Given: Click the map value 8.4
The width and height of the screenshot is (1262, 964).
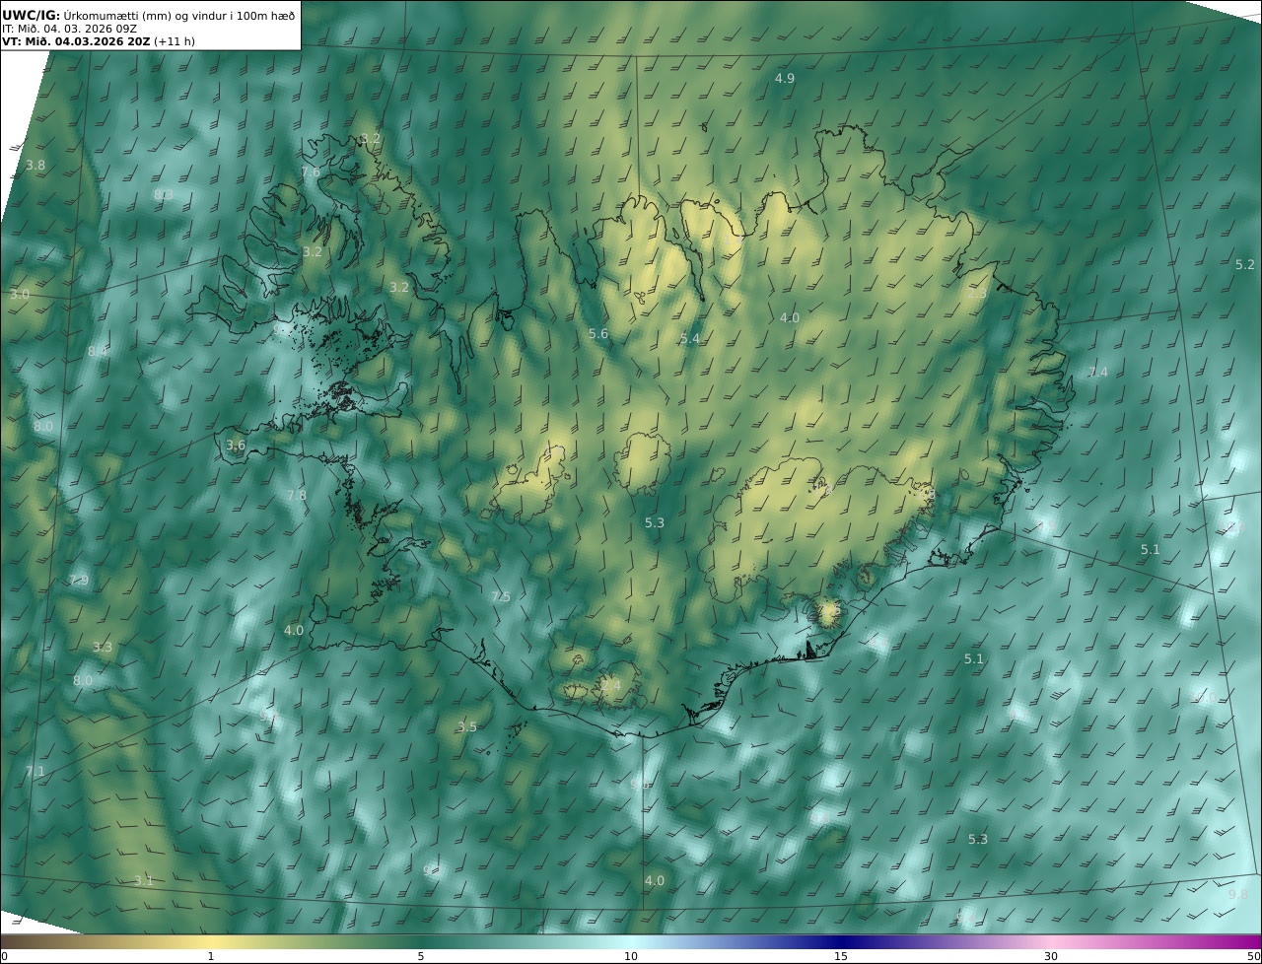Looking at the screenshot, I should pos(98,351).
